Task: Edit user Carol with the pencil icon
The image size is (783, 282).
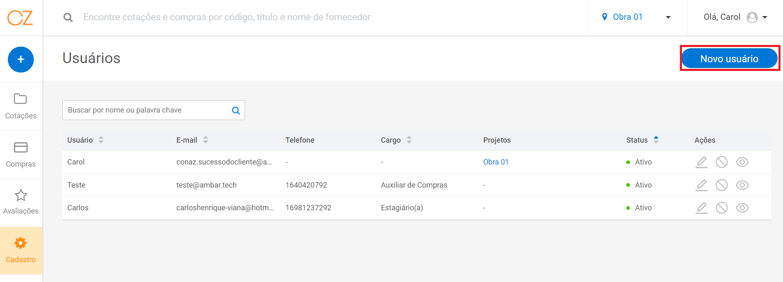Action: tap(701, 162)
